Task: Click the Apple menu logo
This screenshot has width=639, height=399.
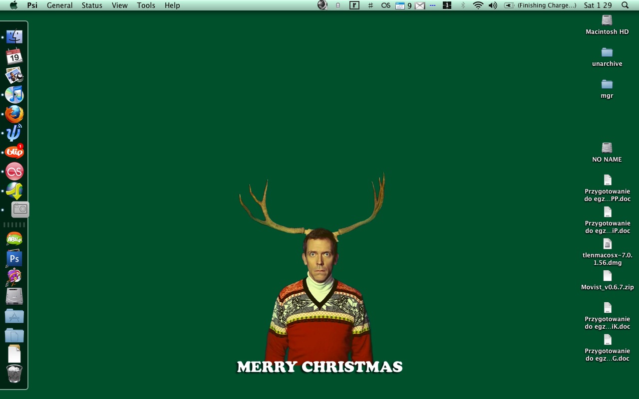Action: pos(13,5)
